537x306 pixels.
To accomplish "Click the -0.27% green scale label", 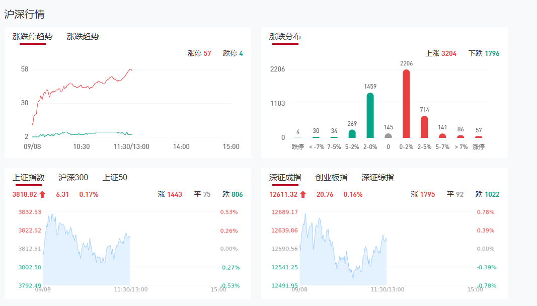I will pyautogui.click(x=230, y=268).
